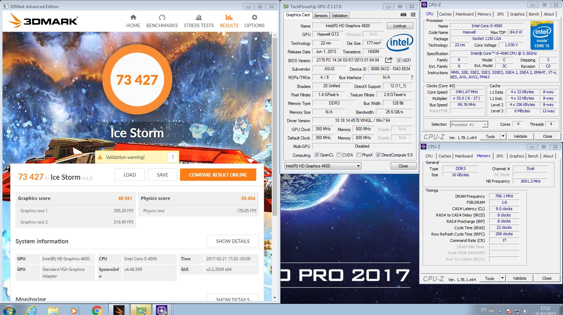Open the STRESS TESTS section in 3DMark
563x315 pixels.
tap(199, 21)
